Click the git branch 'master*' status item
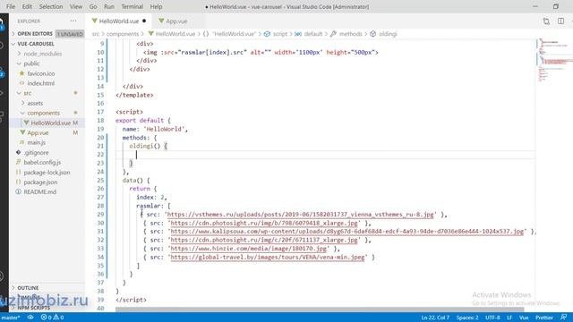This screenshot has width=573, height=322. [10, 318]
